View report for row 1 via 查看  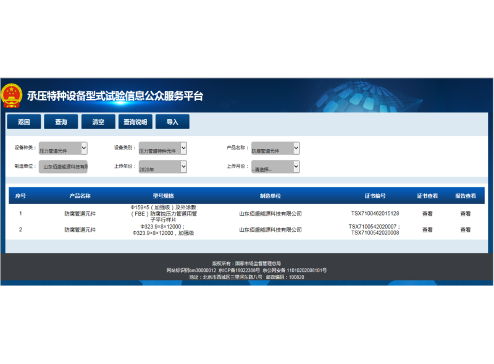465,214
